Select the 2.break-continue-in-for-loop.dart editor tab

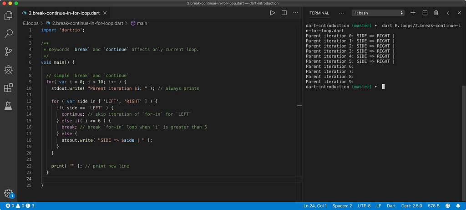64,13
